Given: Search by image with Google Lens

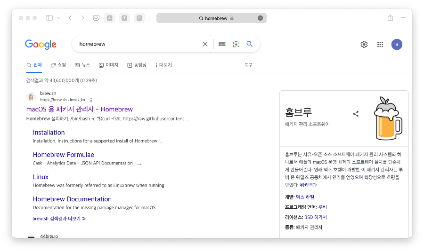Looking at the screenshot, I should click(236, 44).
